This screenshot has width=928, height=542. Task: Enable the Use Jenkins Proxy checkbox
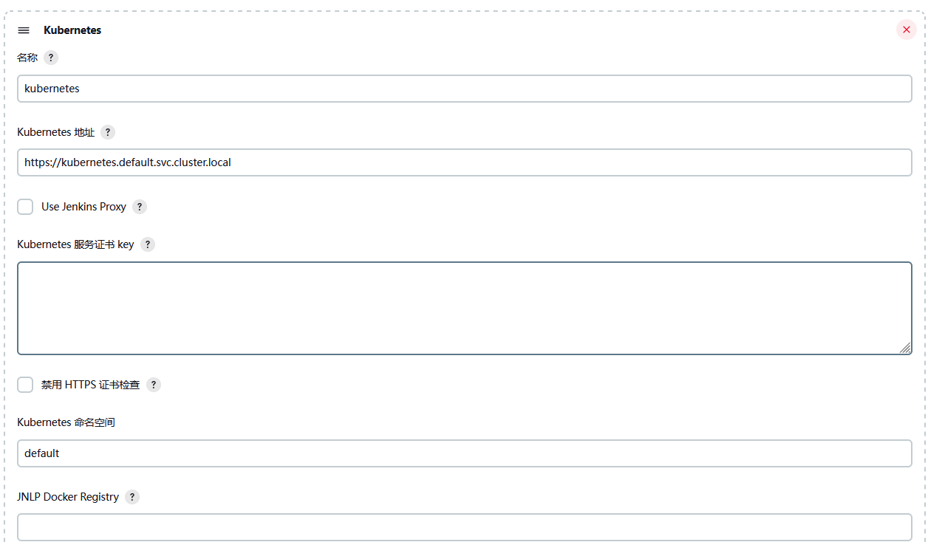pyautogui.click(x=25, y=207)
